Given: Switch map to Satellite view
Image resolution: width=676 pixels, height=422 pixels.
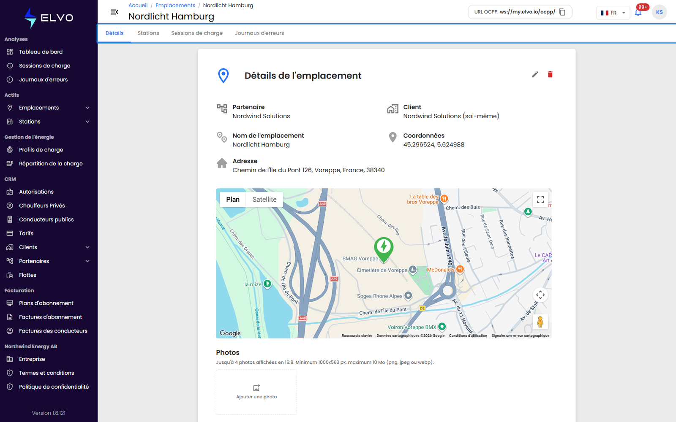Looking at the screenshot, I should pyautogui.click(x=264, y=200).
